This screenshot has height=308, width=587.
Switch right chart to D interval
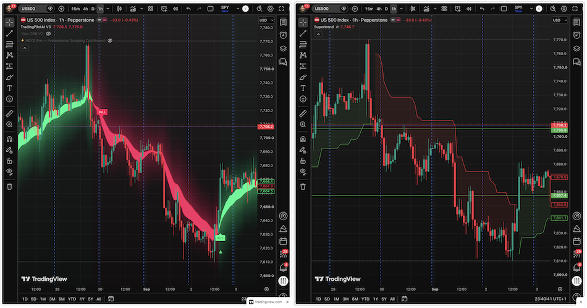[386, 9]
